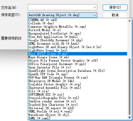
Task: Select VRML Worlds (*.wrl;*.vrml)
Action: pyautogui.click(x=78, y=111)
